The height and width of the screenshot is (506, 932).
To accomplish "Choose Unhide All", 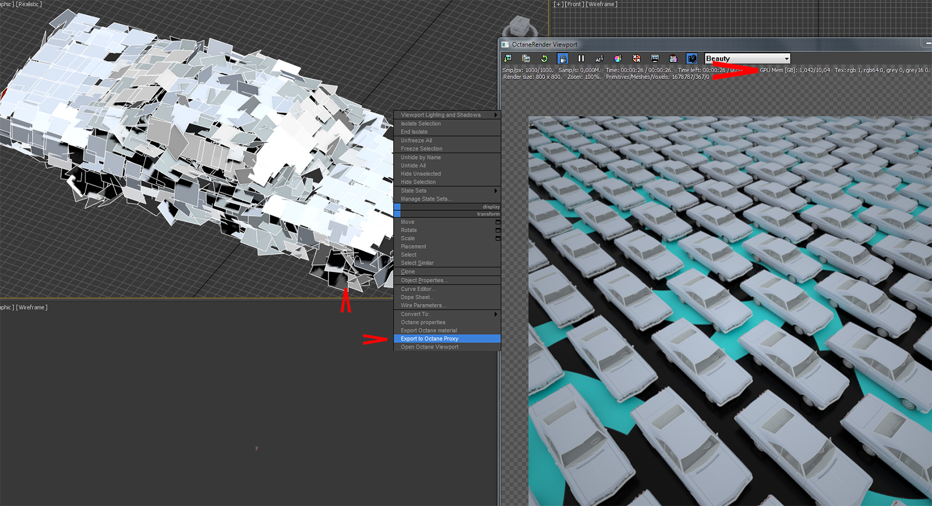I will pos(447,165).
